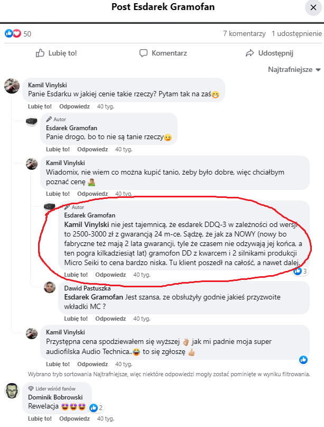Open the post reactions count of 50
The width and height of the screenshot is (324, 427).
[x=18, y=33]
